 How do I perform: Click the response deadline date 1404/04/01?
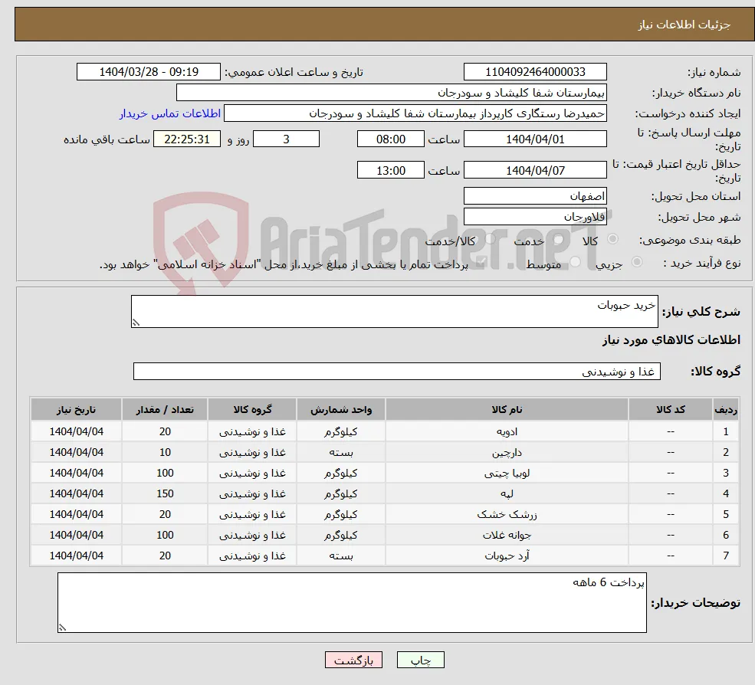click(x=535, y=139)
